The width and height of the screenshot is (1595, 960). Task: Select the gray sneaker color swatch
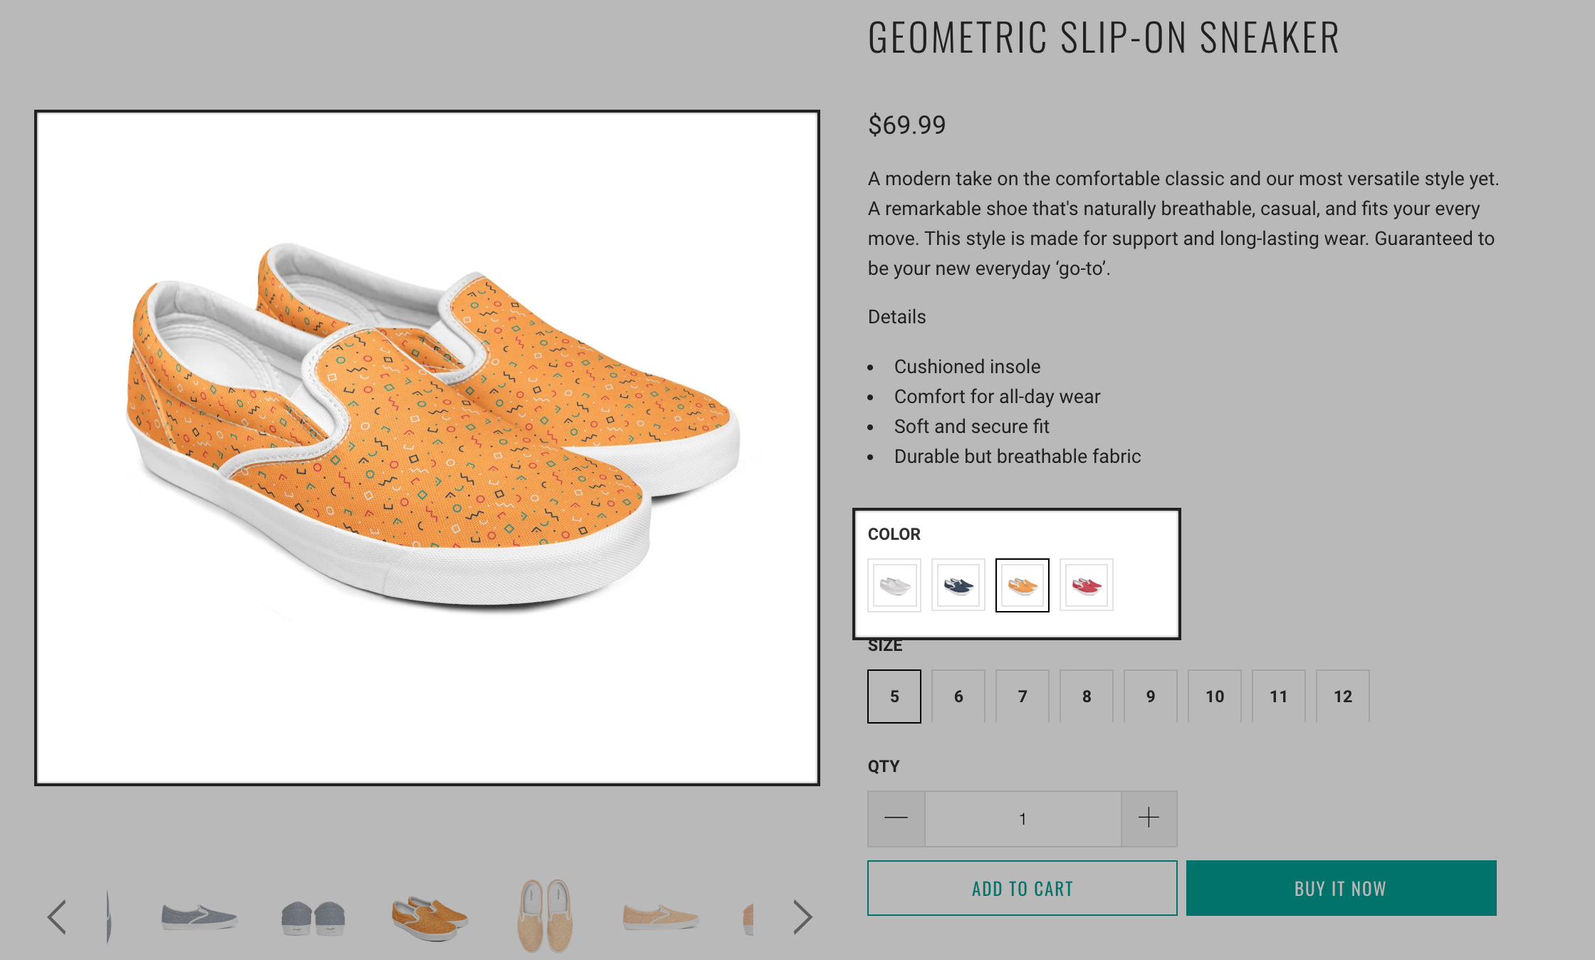click(x=894, y=585)
